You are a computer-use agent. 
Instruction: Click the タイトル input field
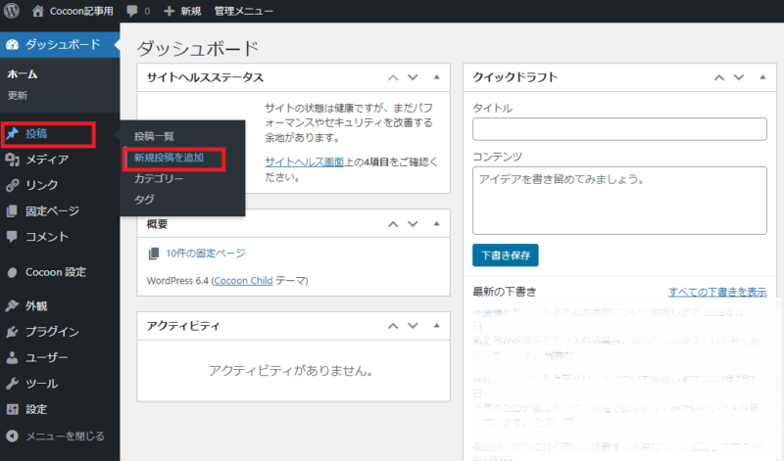tap(619, 129)
